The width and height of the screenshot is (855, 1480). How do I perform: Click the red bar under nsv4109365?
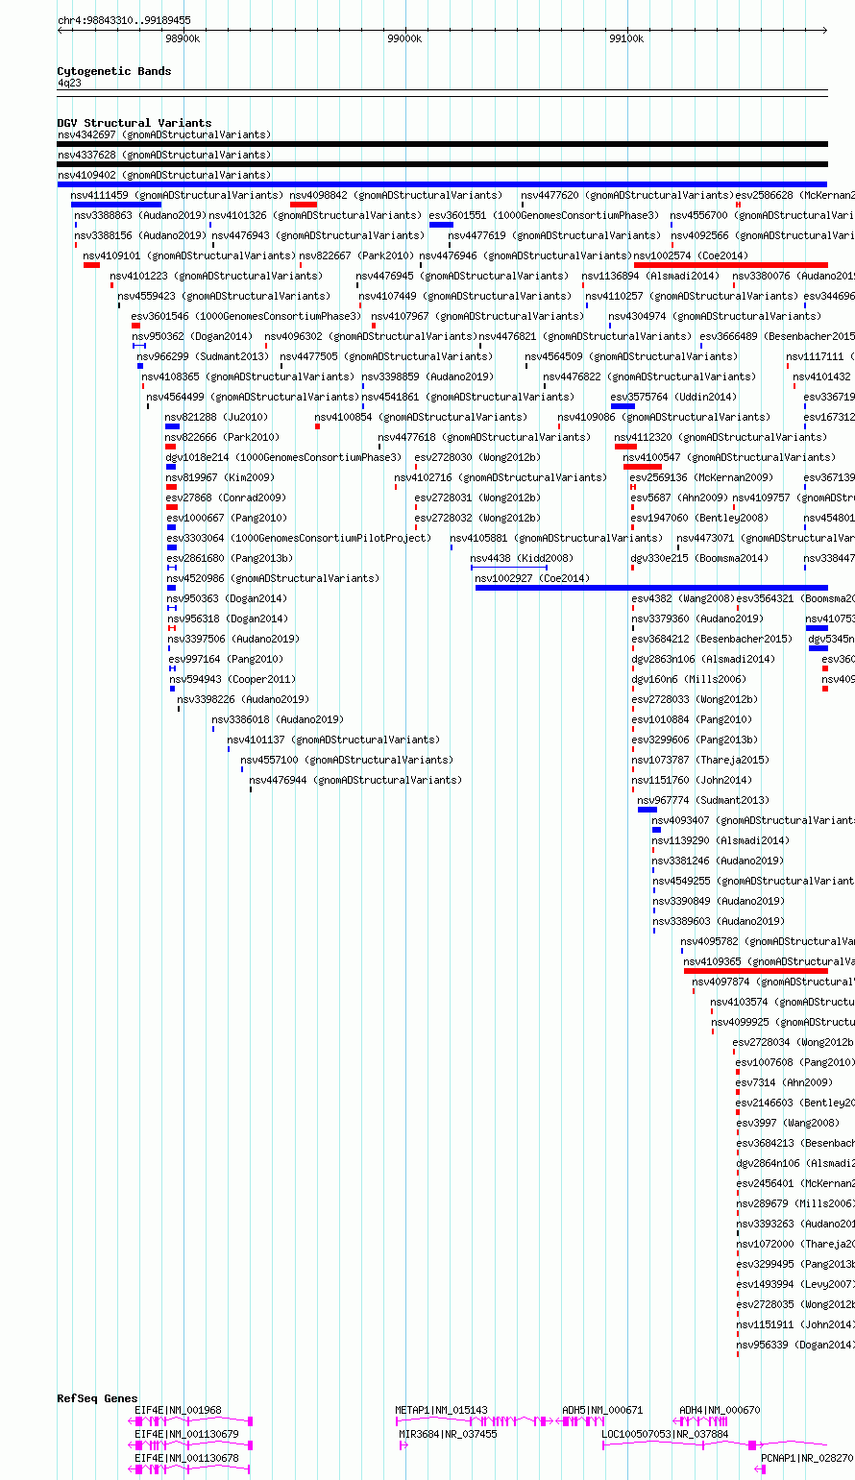click(x=756, y=971)
